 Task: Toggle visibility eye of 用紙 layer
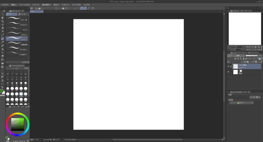click(229, 72)
